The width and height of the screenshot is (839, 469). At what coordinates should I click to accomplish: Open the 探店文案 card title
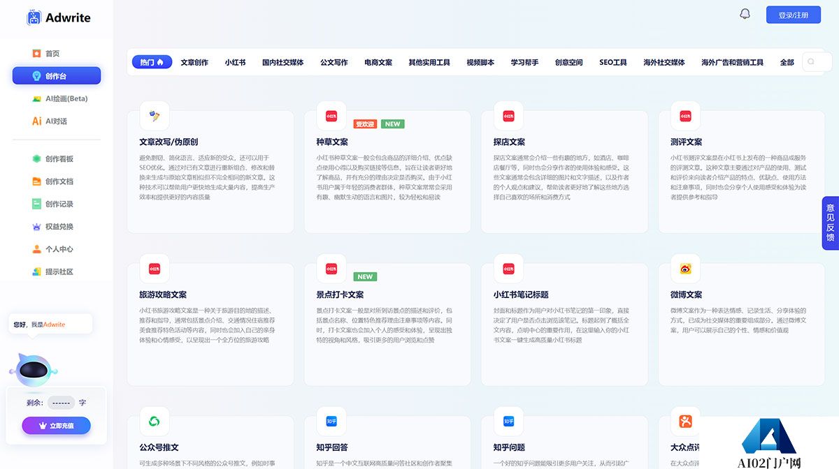click(509, 142)
